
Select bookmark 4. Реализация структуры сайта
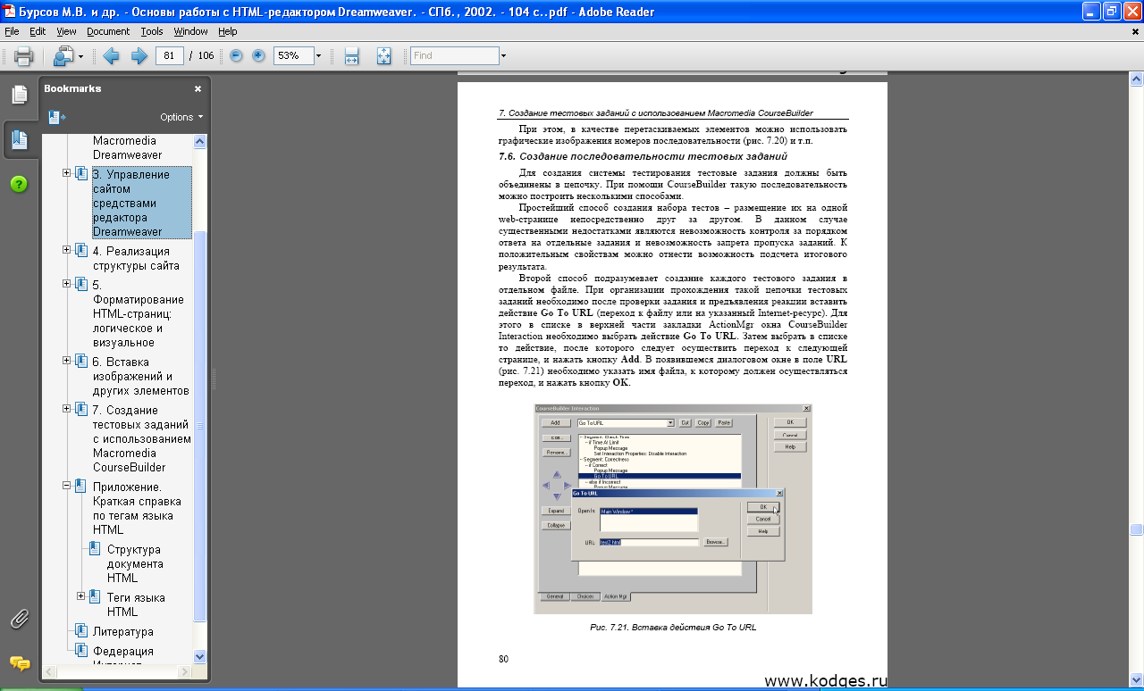[x=136, y=258]
